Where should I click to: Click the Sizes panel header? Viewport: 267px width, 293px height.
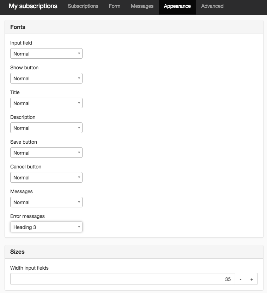(134, 252)
